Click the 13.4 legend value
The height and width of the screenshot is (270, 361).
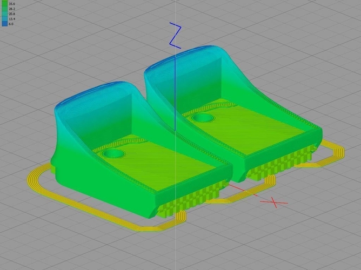12,19
